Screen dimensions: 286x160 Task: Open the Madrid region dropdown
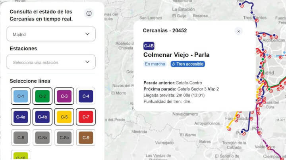51,34
